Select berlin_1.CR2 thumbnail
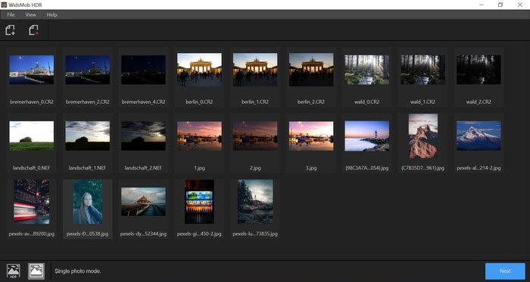The image size is (530, 282). coord(255,70)
